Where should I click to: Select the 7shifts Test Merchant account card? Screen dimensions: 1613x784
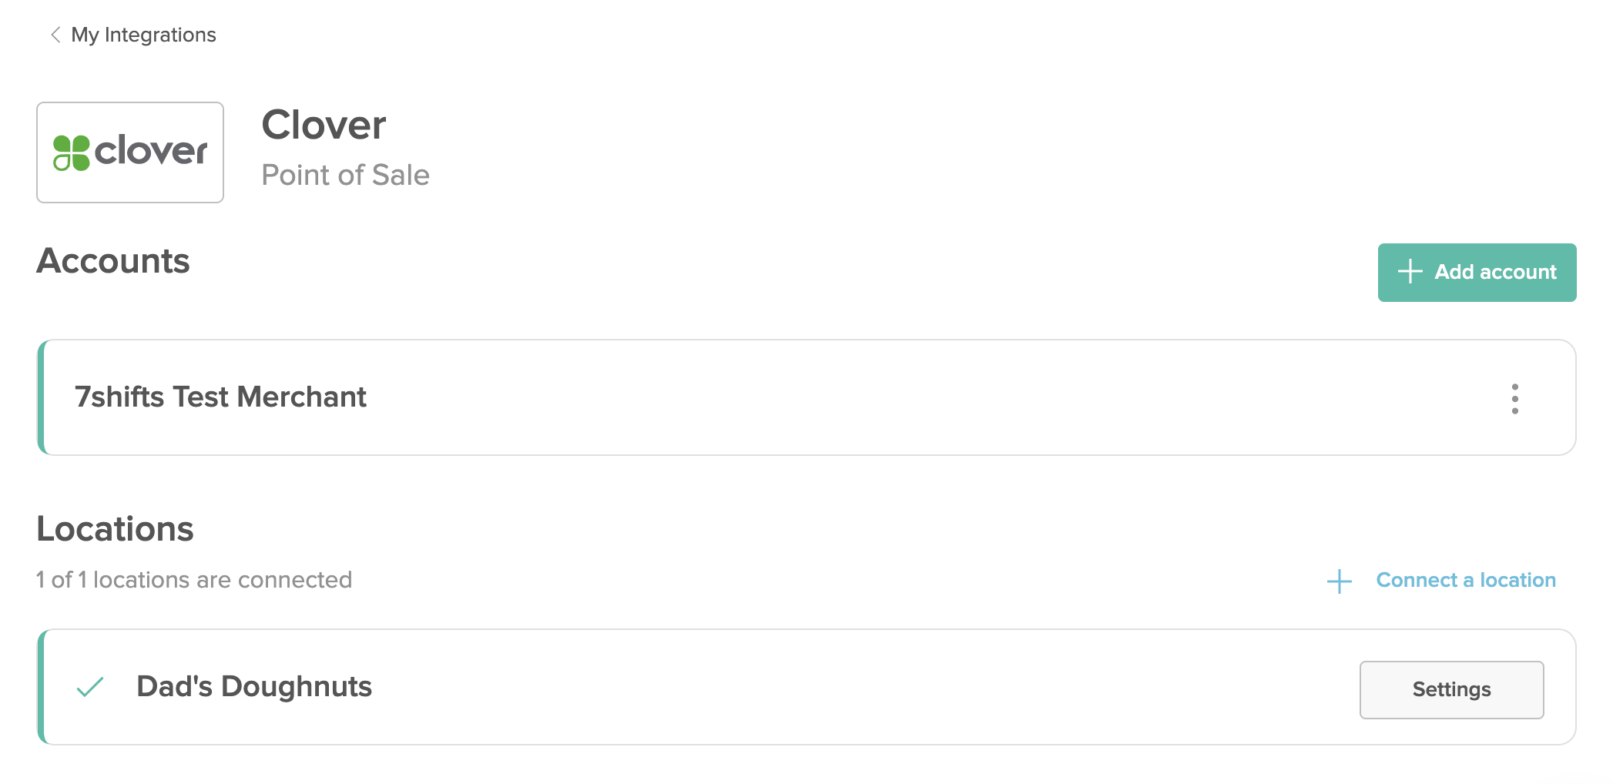[x=806, y=397]
